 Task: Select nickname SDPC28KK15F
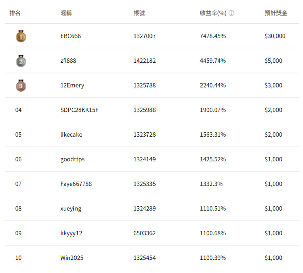79,110
